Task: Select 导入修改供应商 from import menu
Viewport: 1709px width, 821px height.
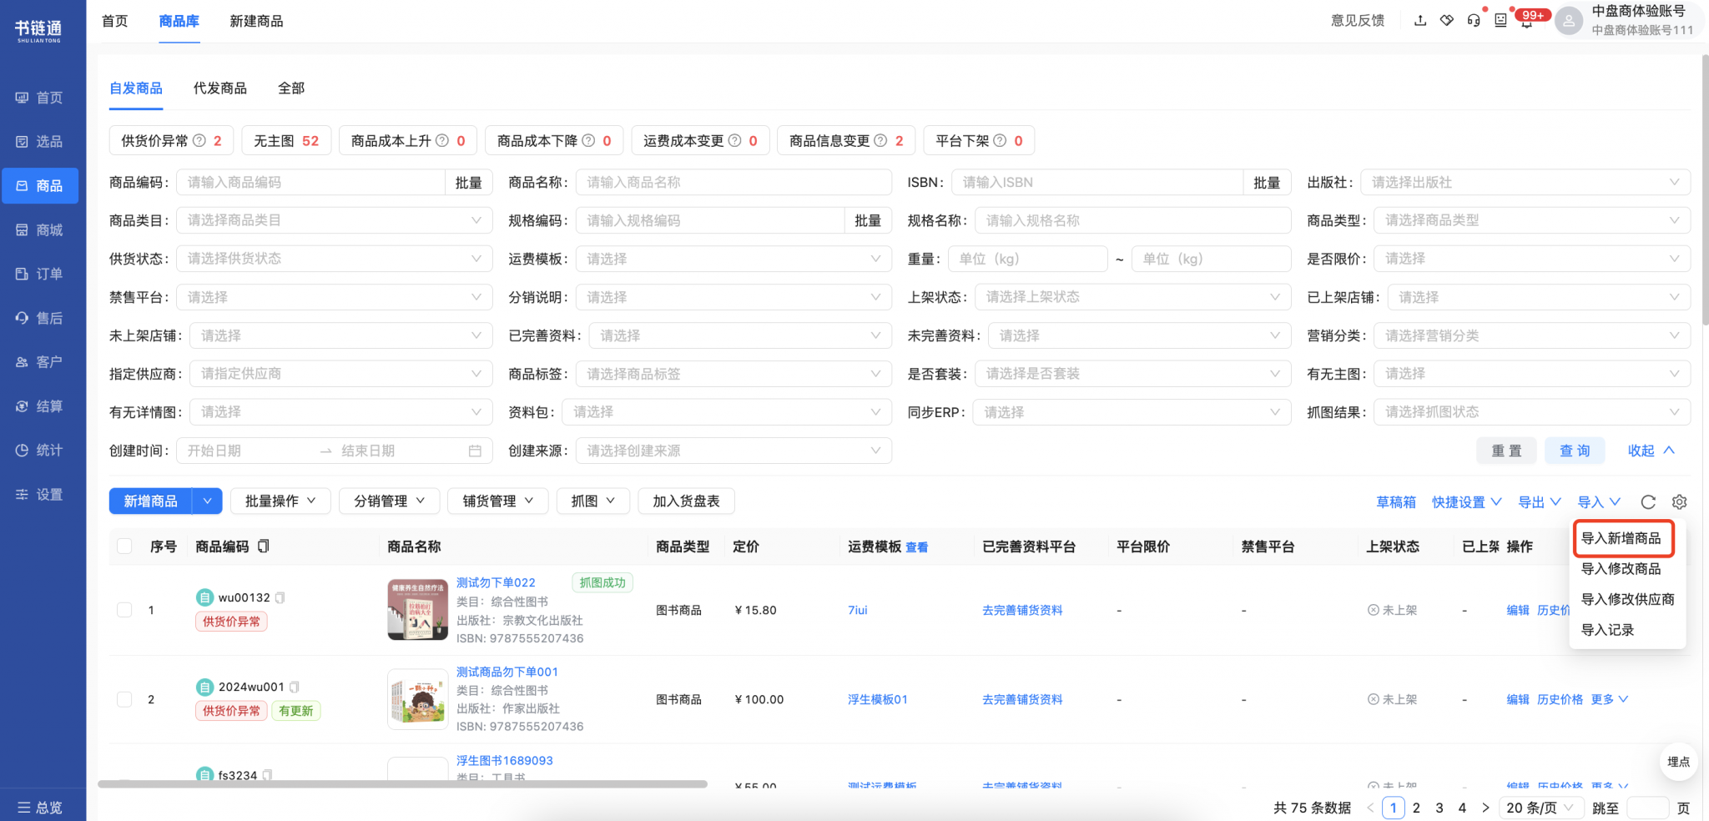Action: coord(1628,599)
